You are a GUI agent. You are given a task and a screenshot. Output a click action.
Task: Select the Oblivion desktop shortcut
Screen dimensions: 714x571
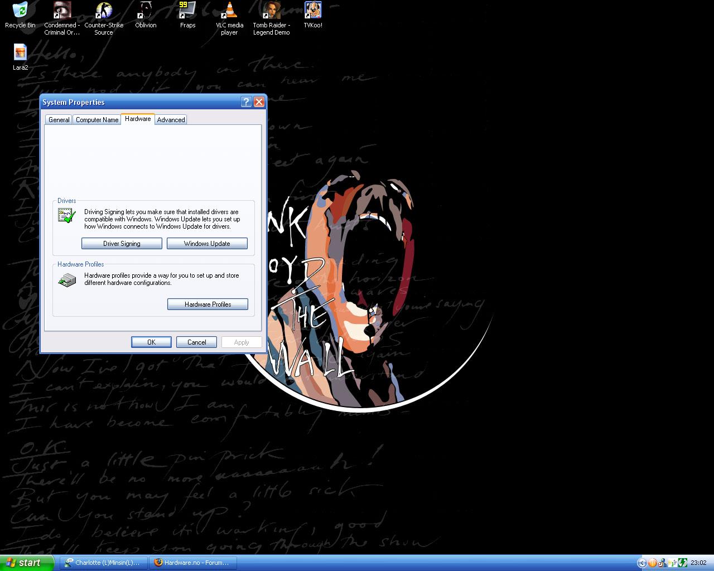(146, 16)
